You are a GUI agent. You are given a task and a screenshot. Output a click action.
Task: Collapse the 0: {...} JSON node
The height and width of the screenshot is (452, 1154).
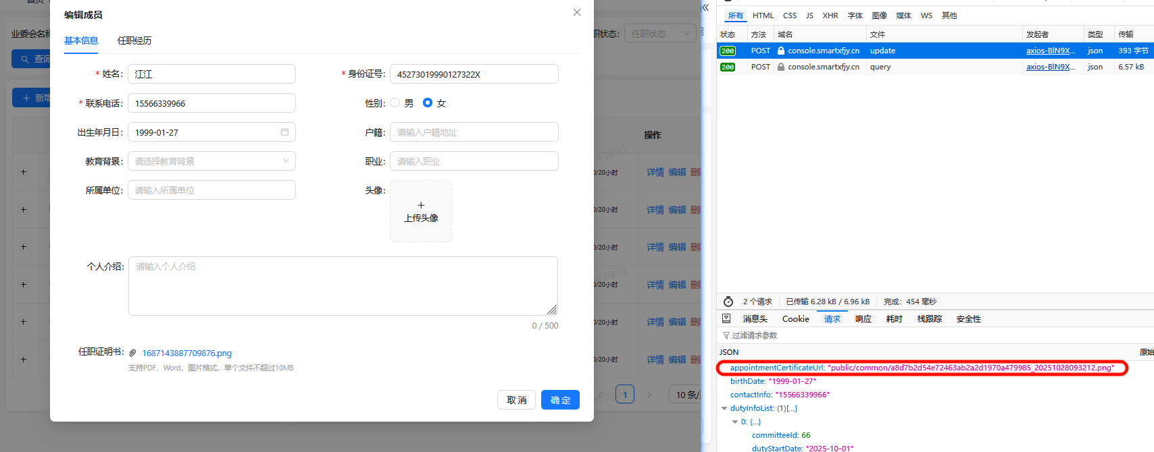735,422
